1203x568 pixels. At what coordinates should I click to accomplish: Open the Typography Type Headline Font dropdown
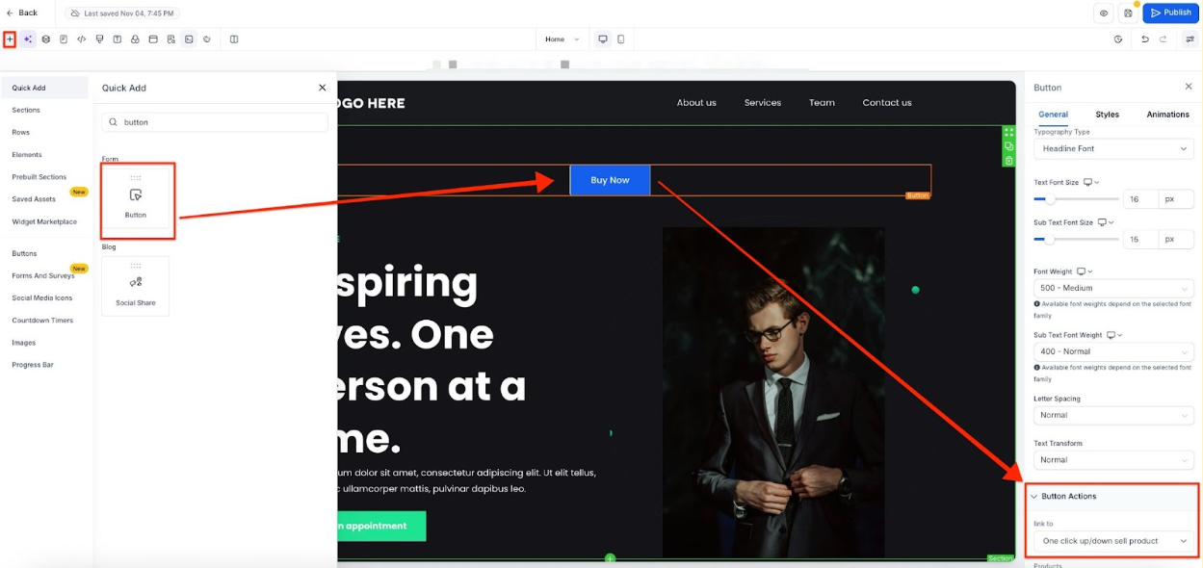coord(1113,149)
